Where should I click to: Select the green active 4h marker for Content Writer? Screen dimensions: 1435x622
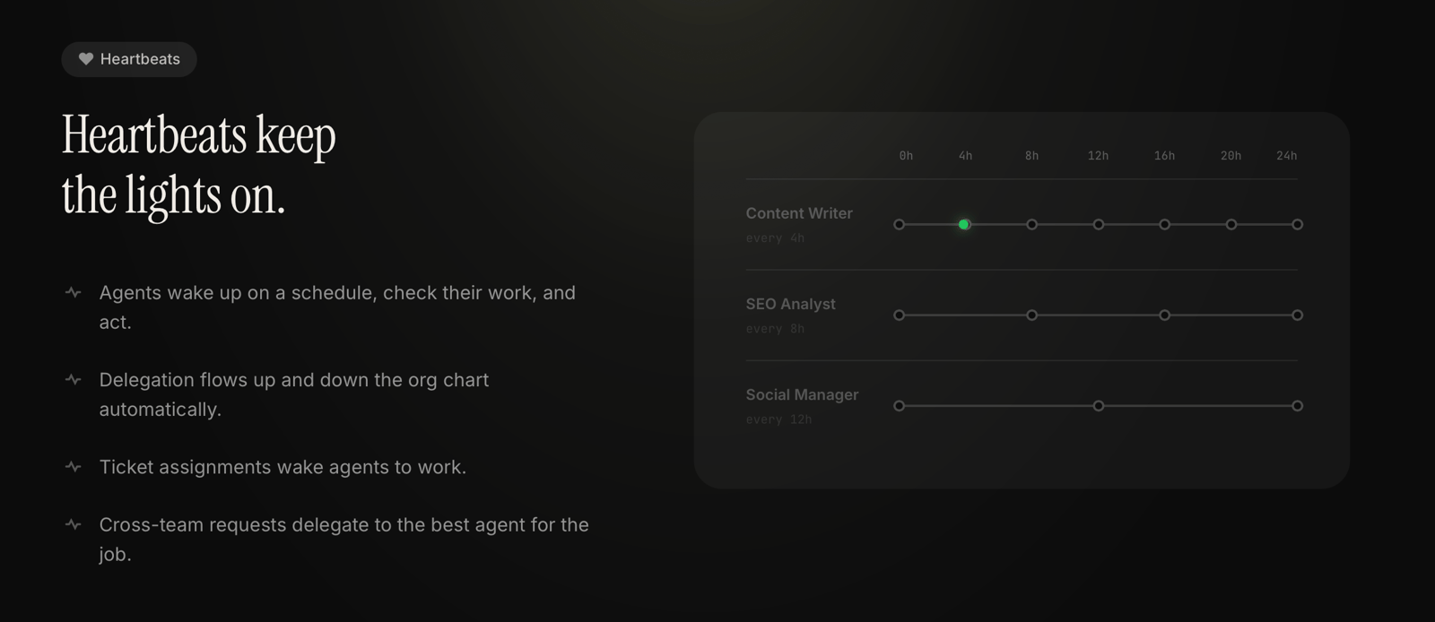(x=964, y=225)
